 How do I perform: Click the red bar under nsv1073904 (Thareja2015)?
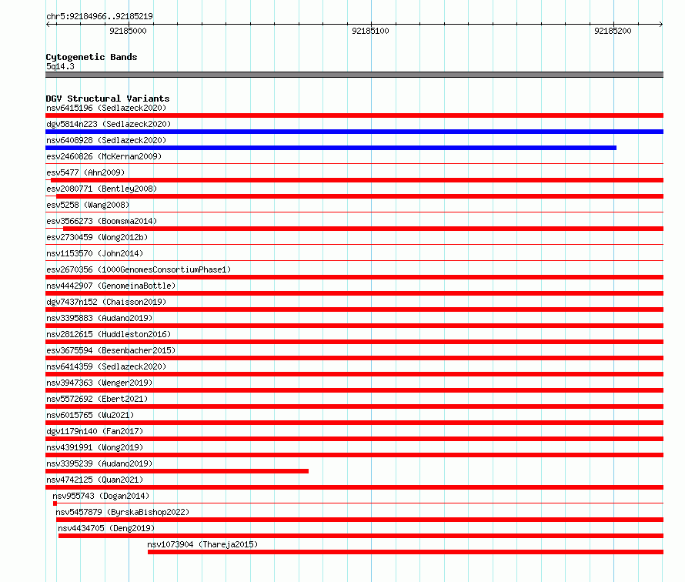(406, 552)
